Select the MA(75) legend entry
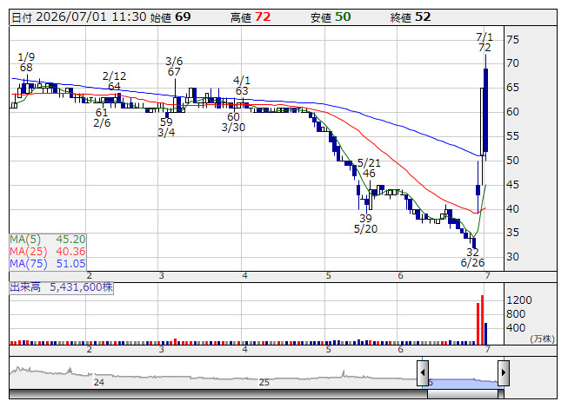568x408 pixels. coord(48,264)
